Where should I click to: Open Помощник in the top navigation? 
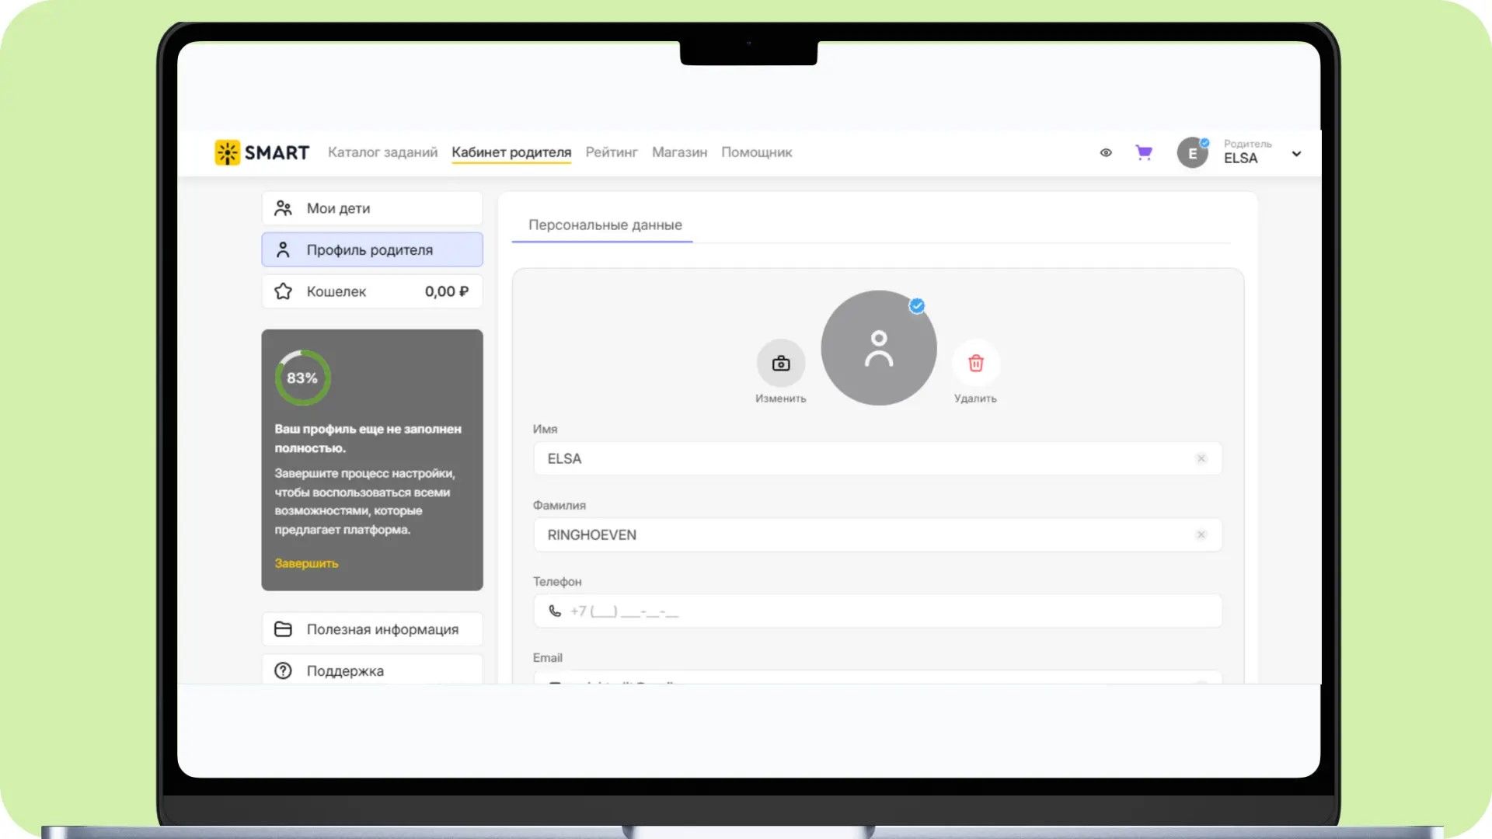(756, 152)
